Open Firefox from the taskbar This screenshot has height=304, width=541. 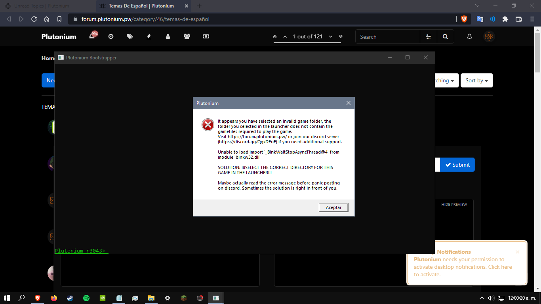coord(54,298)
